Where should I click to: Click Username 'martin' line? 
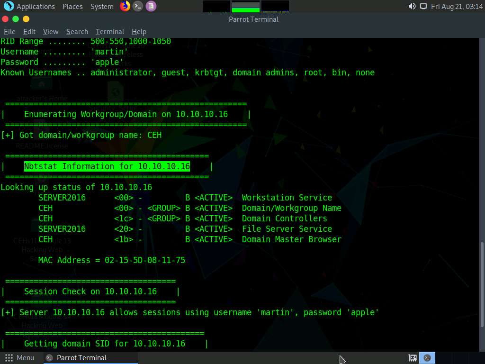(x=64, y=52)
